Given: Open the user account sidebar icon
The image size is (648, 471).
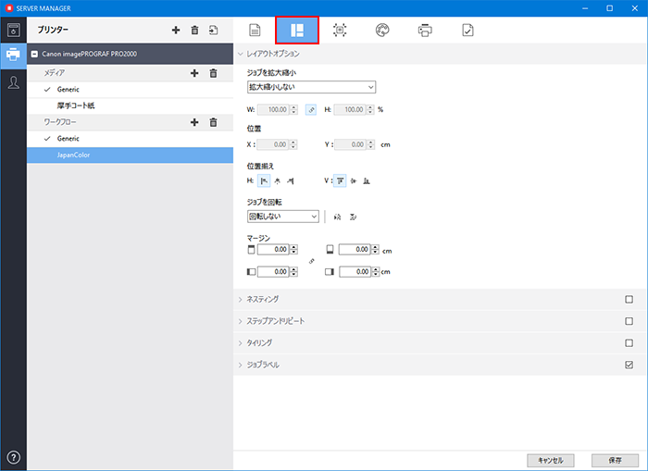Looking at the screenshot, I should pos(14,83).
